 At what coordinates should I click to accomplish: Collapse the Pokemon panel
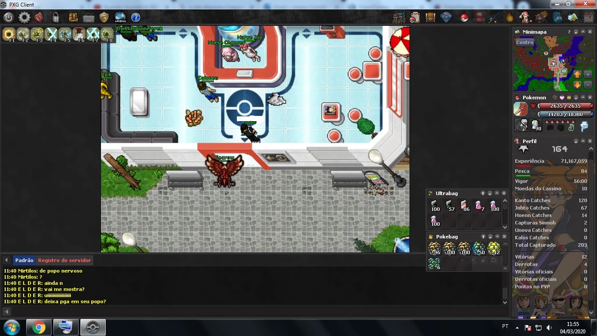click(x=583, y=98)
